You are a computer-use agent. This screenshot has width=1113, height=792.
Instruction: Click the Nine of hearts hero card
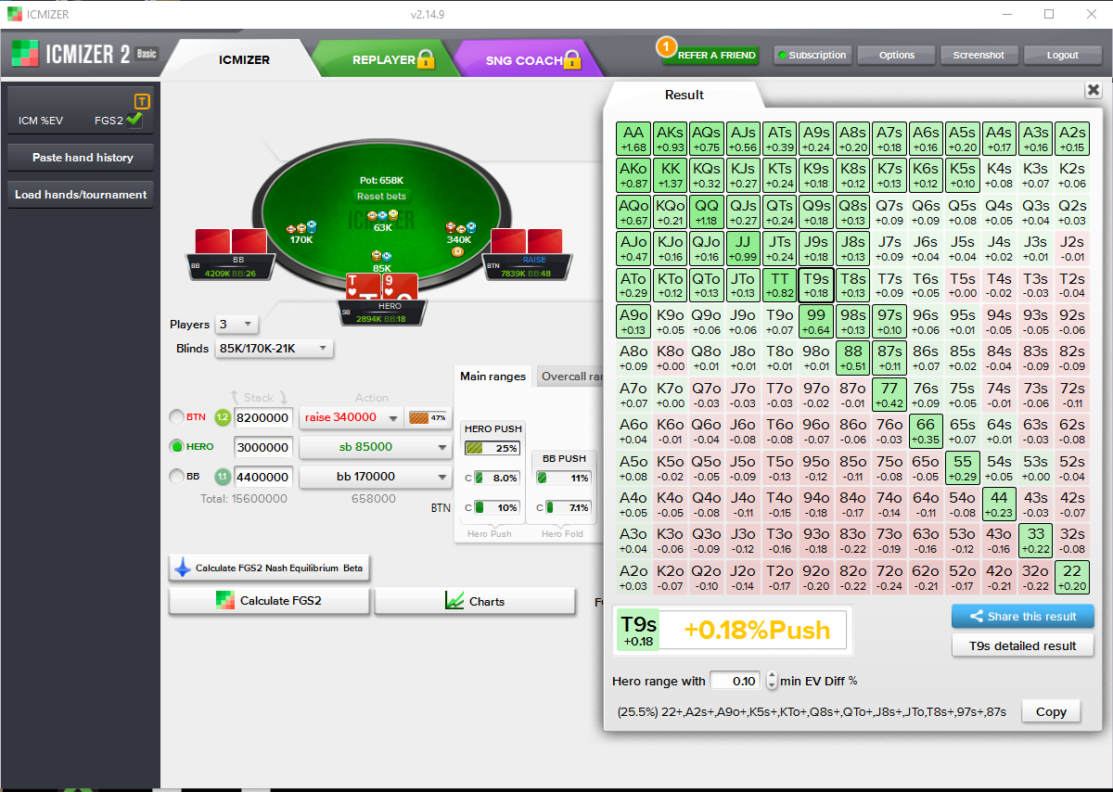(x=399, y=287)
